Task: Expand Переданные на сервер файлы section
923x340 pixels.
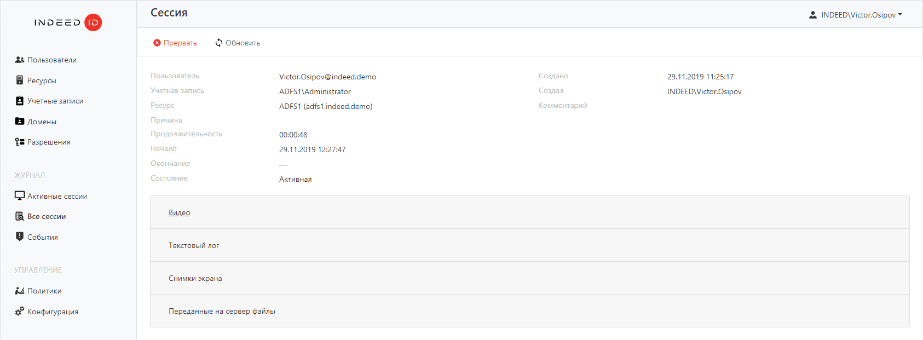Action: tap(222, 311)
